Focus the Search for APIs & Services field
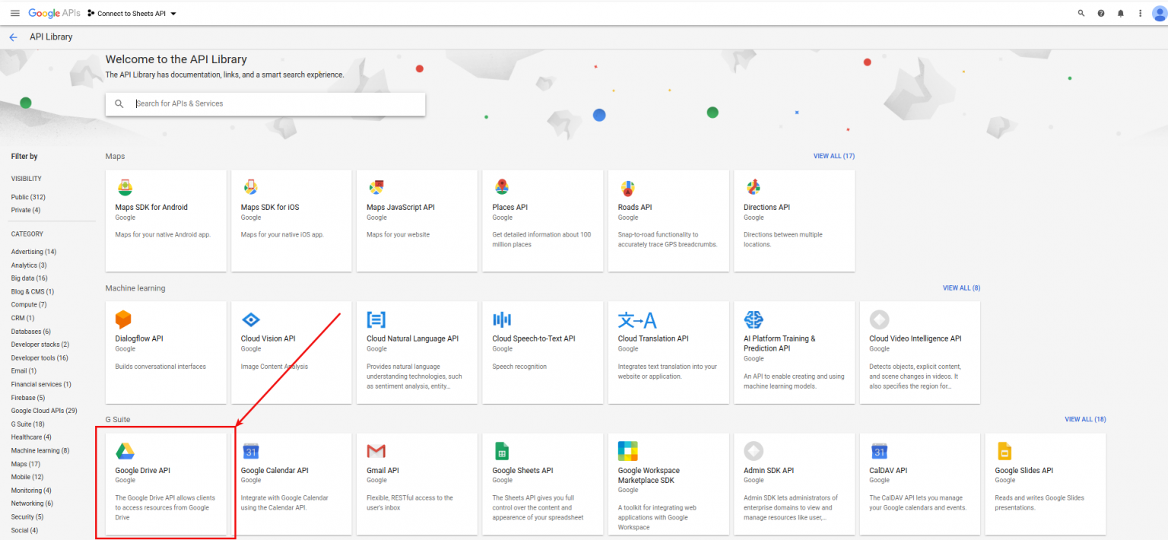This screenshot has height=540, width=1168. coord(265,104)
